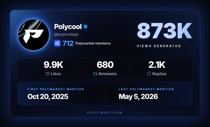Image resolution: width=210 pixels, height=127 pixels.
Task: Click the purple replies speech bubble icon
Action: tap(149, 74)
